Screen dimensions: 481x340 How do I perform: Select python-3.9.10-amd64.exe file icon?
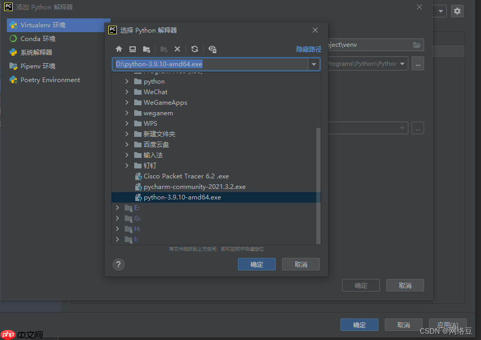(x=138, y=197)
